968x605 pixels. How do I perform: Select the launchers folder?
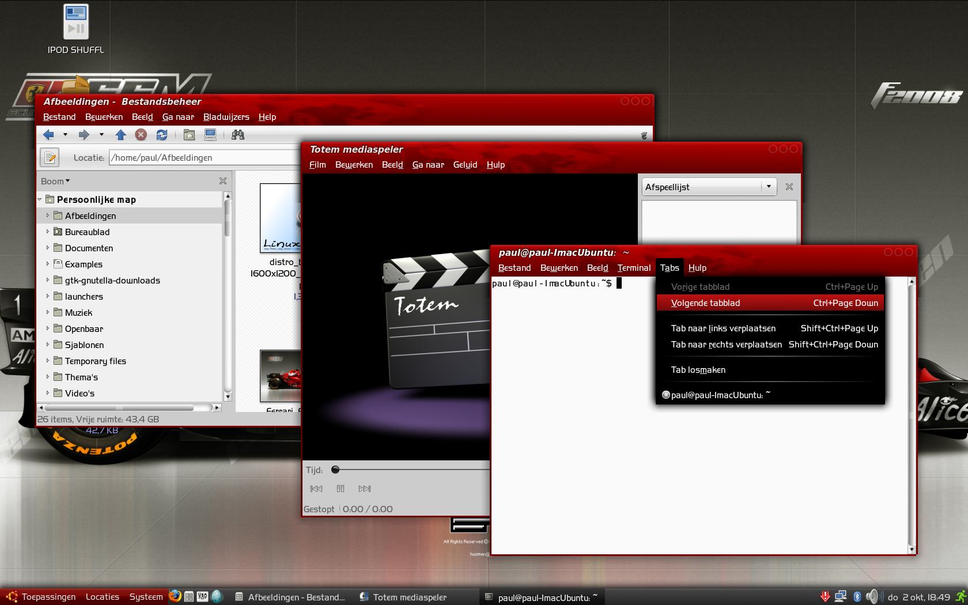84,297
